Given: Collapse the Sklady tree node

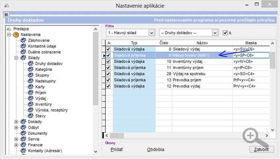Looking at the screenshot, I should point(16,58).
